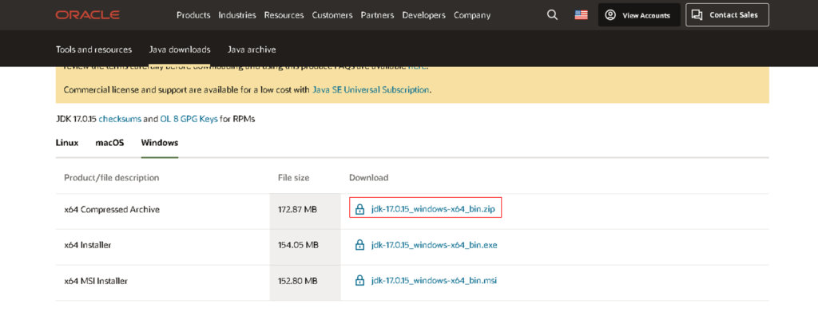Image resolution: width=818 pixels, height=312 pixels.
Task: Click the lock icon beside the msi download
Action: click(x=359, y=281)
